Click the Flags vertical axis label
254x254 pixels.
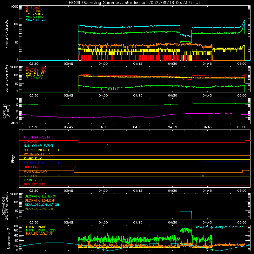(13, 158)
